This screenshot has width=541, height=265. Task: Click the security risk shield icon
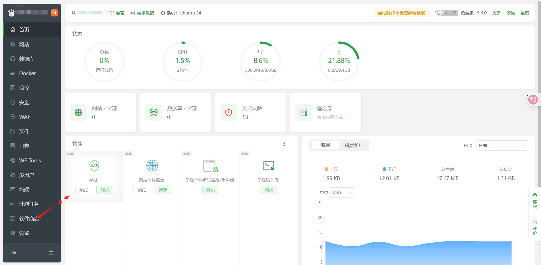click(x=229, y=113)
